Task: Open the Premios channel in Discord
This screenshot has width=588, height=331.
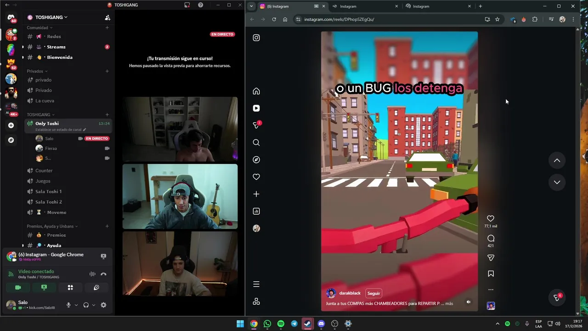Action: coord(68,235)
